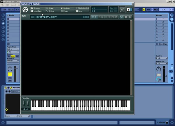175x126 pixels.
Task: Click the 120.00 tempo field in Live
Action: 11,10
